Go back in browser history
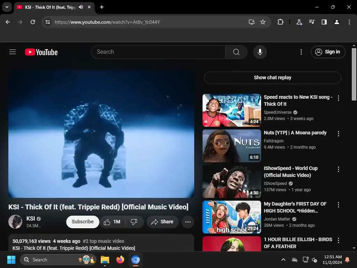The image size is (357, 268). tap(8, 22)
